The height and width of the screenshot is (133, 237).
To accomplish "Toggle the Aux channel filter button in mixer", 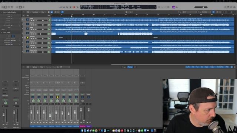I will click(197, 67).
